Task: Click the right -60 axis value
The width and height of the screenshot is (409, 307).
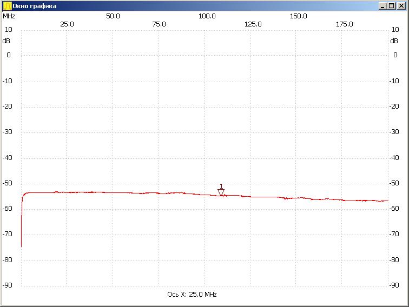Action: 394,208
